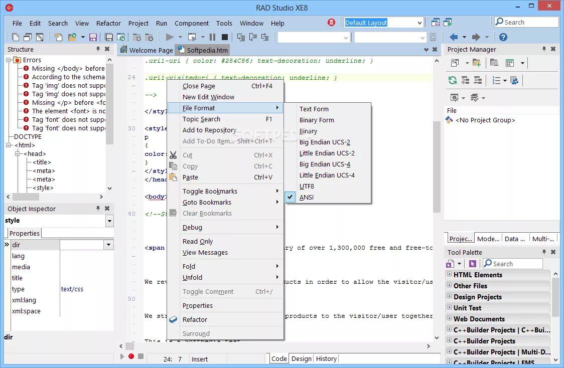This screenshot has width=564, height=368.
Task: Open Toggle Bookmarks submenu
Action: pos(225,191)
